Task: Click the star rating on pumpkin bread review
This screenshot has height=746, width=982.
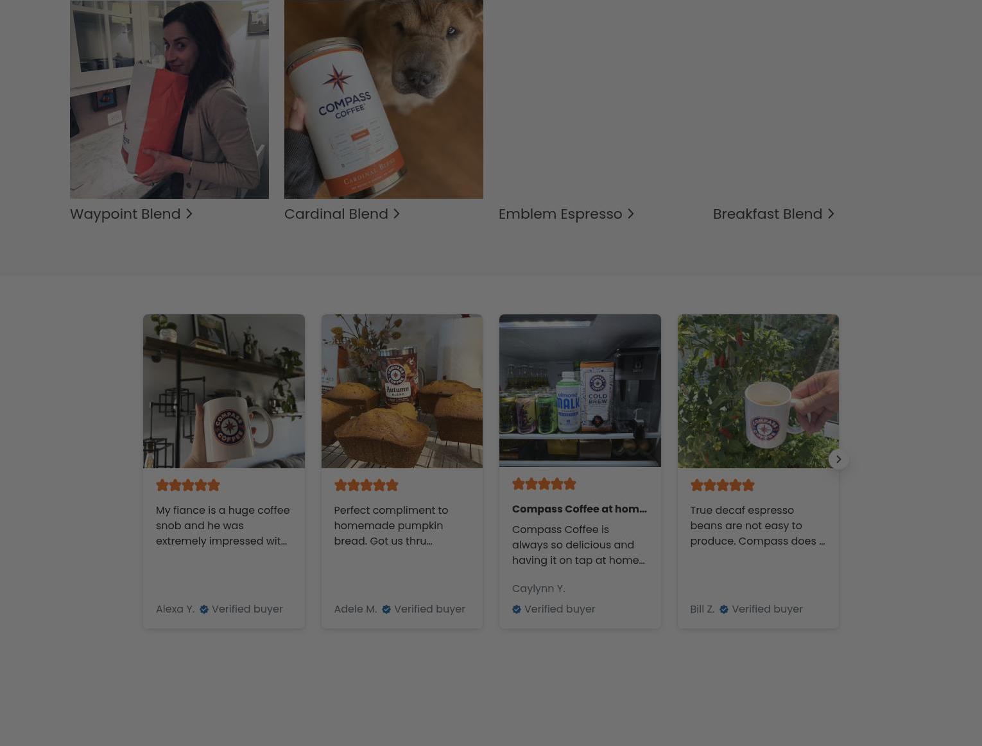Action: [366, 486]
